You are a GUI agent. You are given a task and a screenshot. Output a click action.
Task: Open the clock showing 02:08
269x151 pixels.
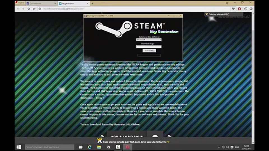click(x=247, y=147)
